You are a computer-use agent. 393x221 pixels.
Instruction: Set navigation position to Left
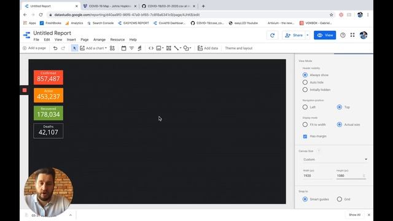point(305,107)
